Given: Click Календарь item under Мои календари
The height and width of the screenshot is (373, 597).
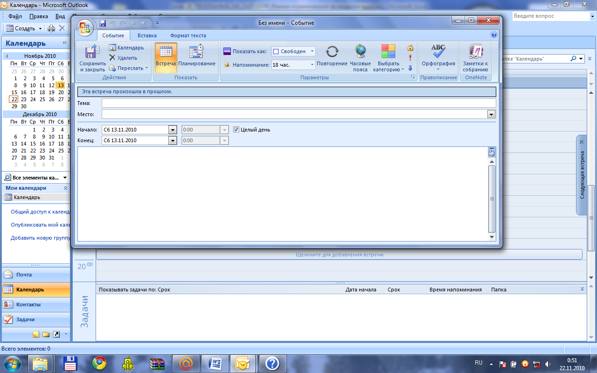Looking at the screenshot, I should click(x=36, y=197).
